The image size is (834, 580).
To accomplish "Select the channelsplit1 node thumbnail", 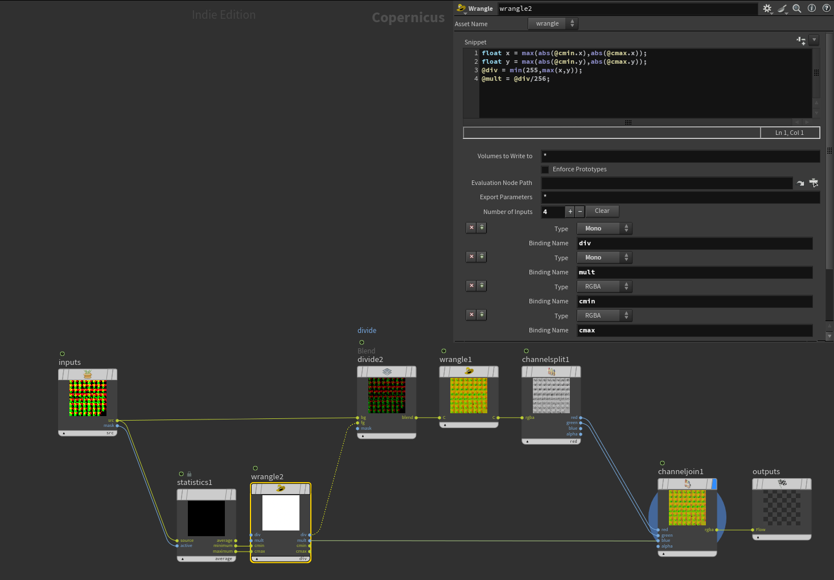I will tap(551, 396).
